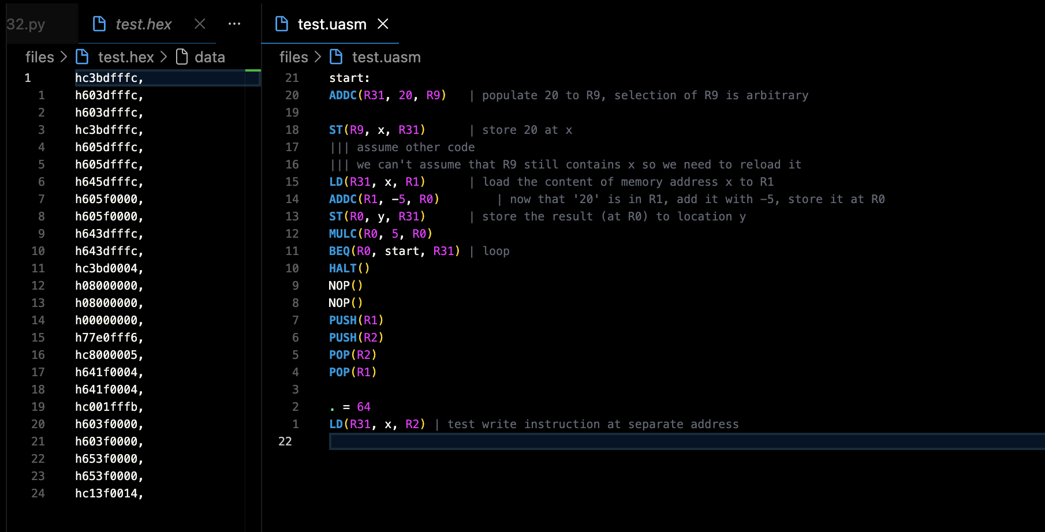
Task: Switch to the test.hex tab
Action: click(143, 24)
